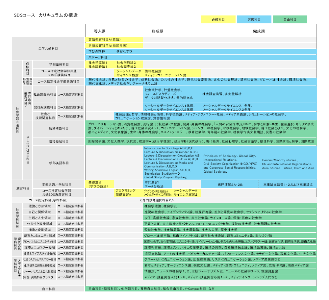The width and height of the screenshot is (329, 300).
Task: Click ソーシャルデータサイエンス概論 cell
Action: pyautogui.click(x=129, y=73)
